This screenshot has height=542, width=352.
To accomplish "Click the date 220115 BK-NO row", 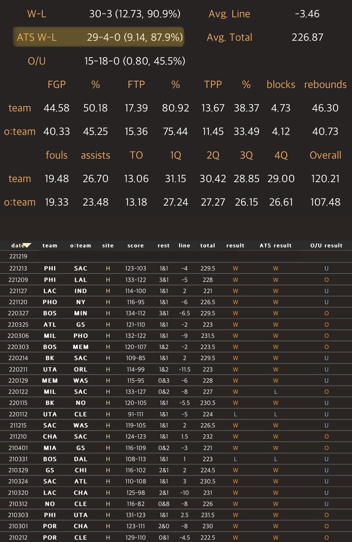I will 18,403.
